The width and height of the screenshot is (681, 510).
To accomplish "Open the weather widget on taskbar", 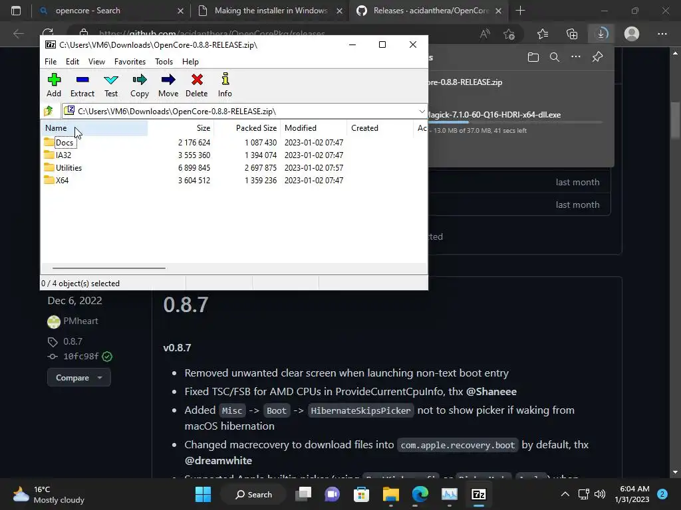I will 49,494.
